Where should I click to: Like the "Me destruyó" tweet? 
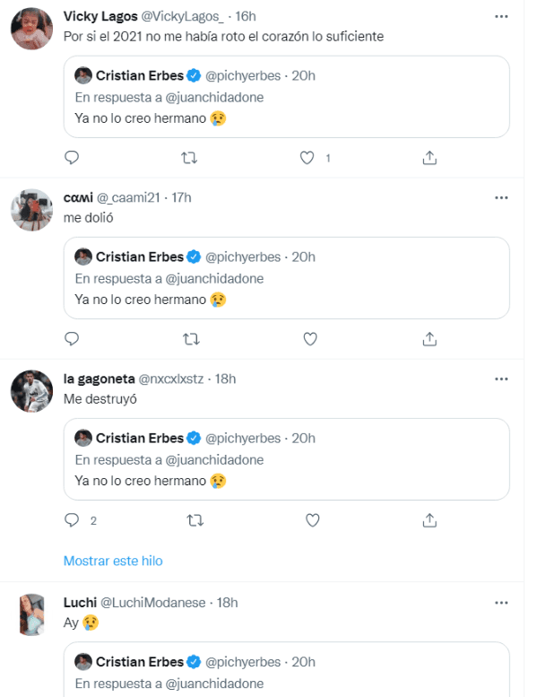coord(312,520)
